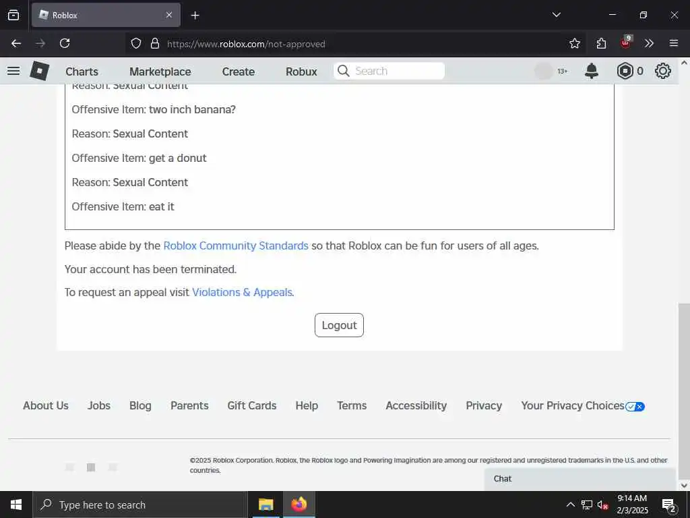Click 'Your account has been terminated.' text
This screenshot has width=690, height=518.
(150, 269)
